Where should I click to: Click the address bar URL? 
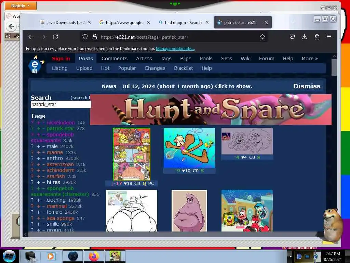click(145, 37)
